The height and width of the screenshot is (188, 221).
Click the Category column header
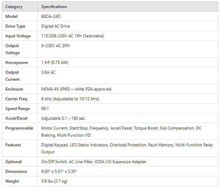coord(14,7)
